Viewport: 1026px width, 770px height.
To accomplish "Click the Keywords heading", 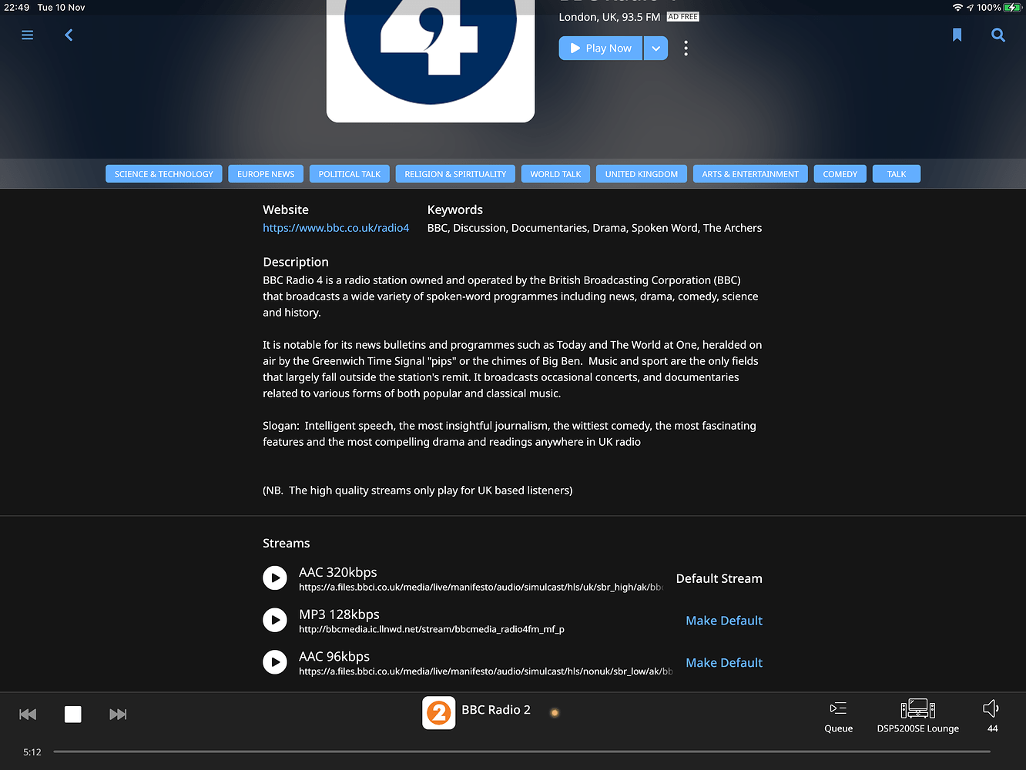I will 455,209.
